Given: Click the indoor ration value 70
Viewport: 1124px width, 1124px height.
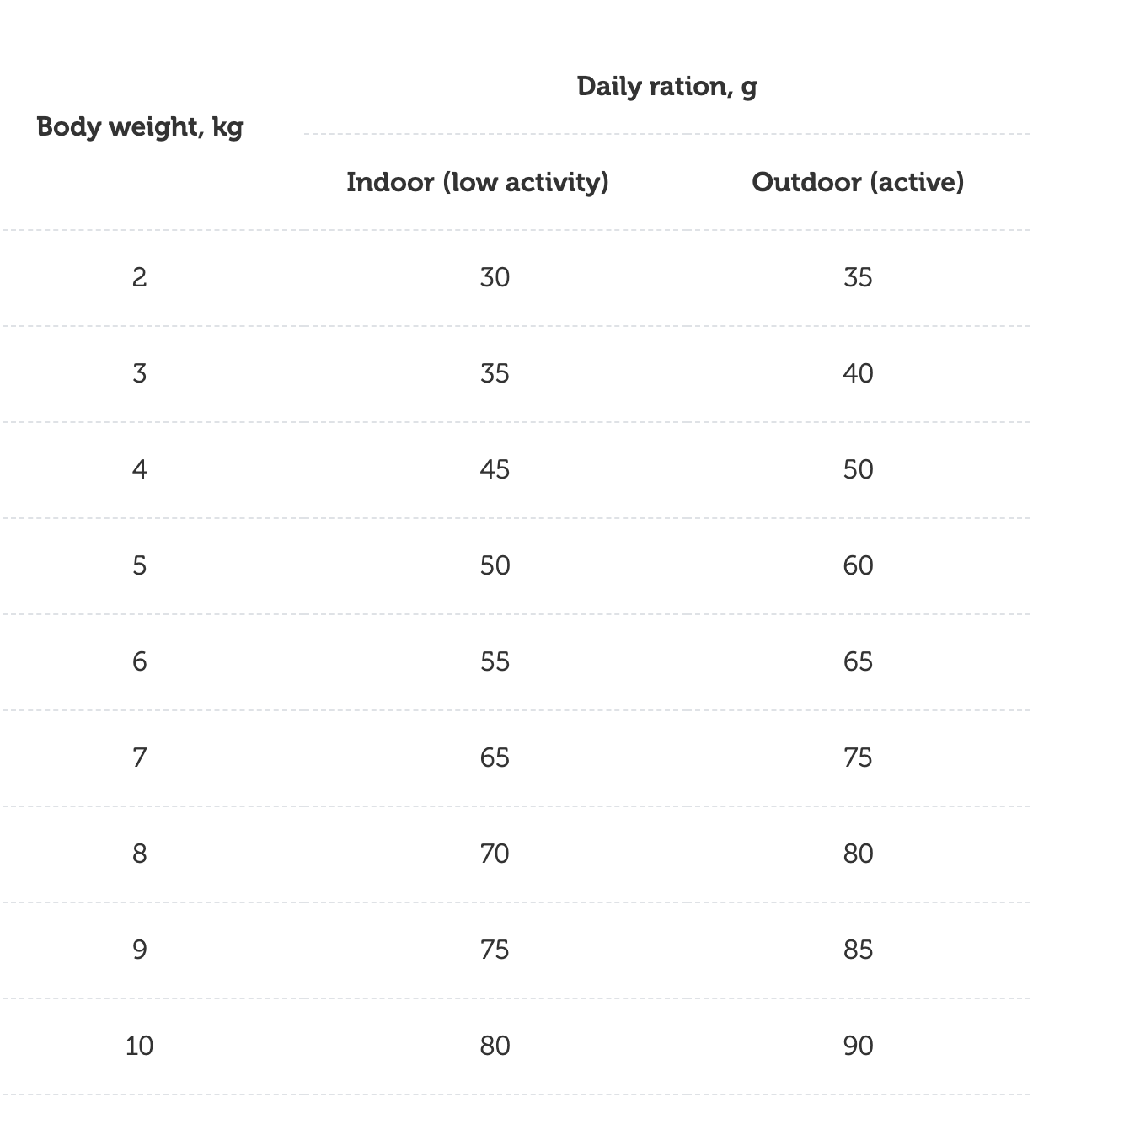Looking at the screenshot, I should [x=495, y=854].
